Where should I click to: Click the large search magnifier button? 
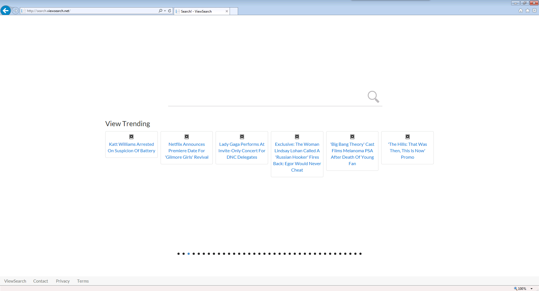pos(373,97)
